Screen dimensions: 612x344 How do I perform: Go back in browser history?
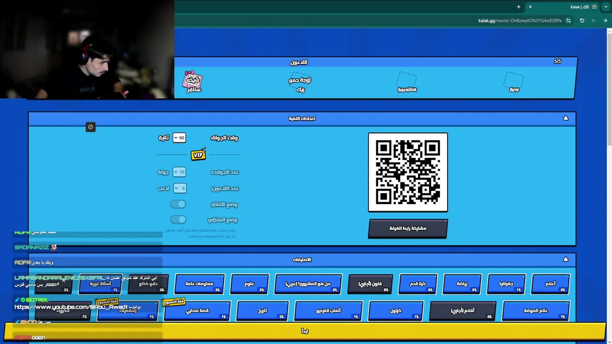pyautogui.click(x=605, y=21)
